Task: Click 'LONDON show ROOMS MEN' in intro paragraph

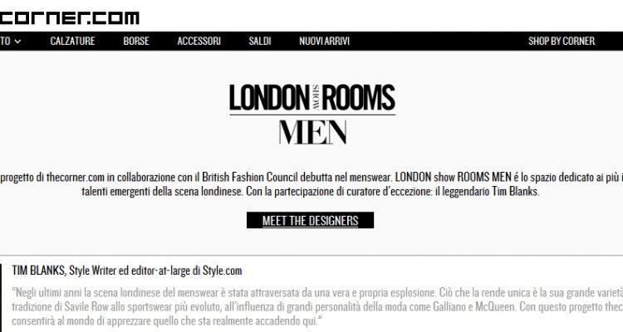Action: coord(453,177)
